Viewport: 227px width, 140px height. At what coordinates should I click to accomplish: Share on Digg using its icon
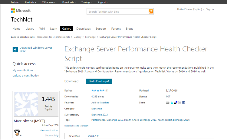(180, 103)
